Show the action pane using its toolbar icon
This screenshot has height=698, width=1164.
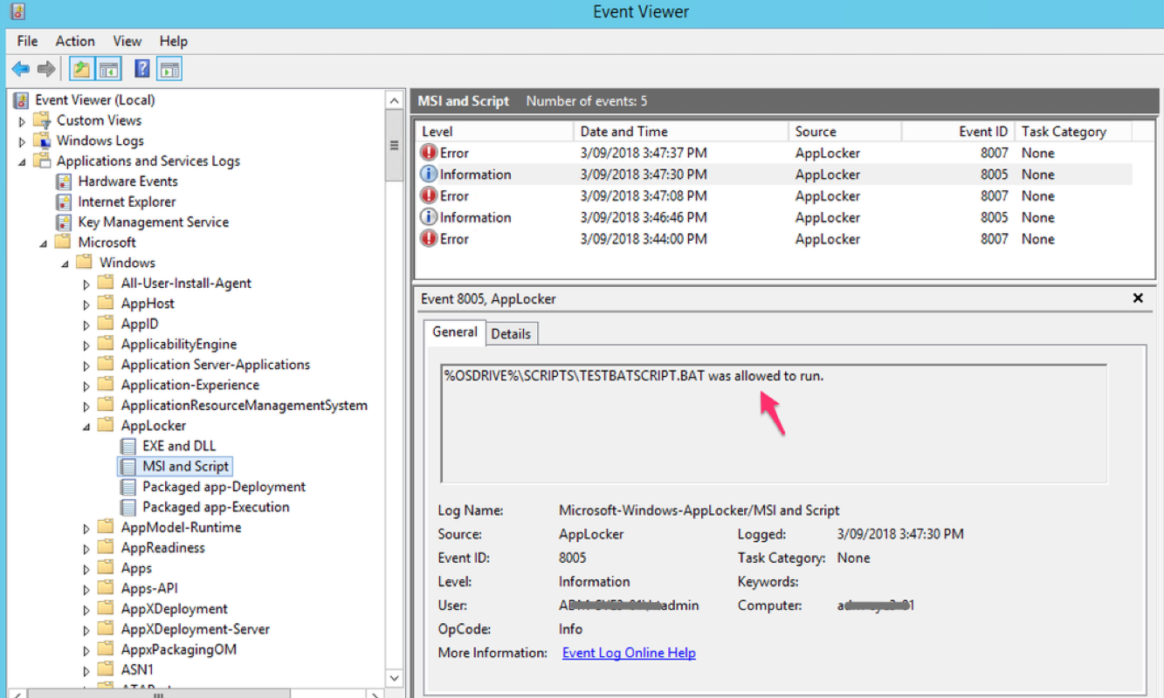(x=169, y=68)
